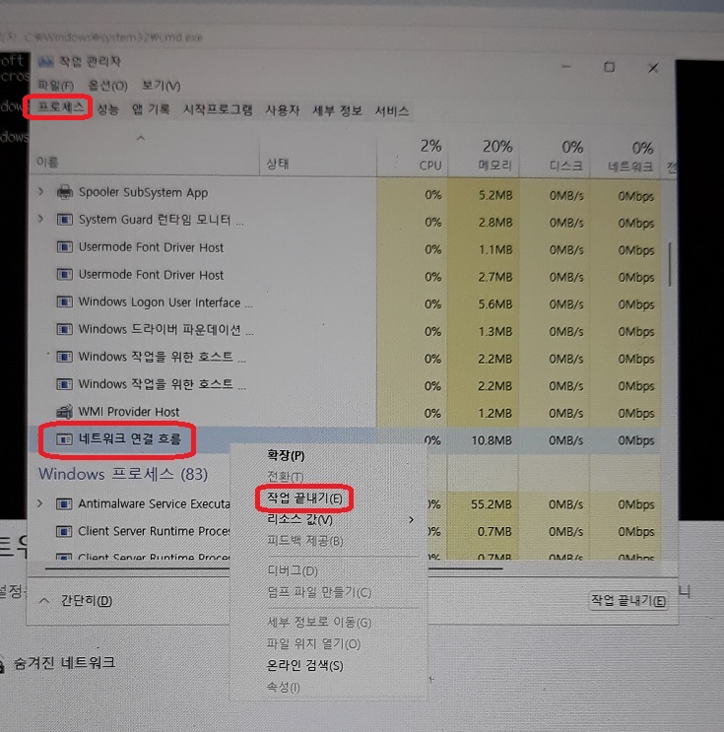Select the WMI Provider Host row

[345, 412]
